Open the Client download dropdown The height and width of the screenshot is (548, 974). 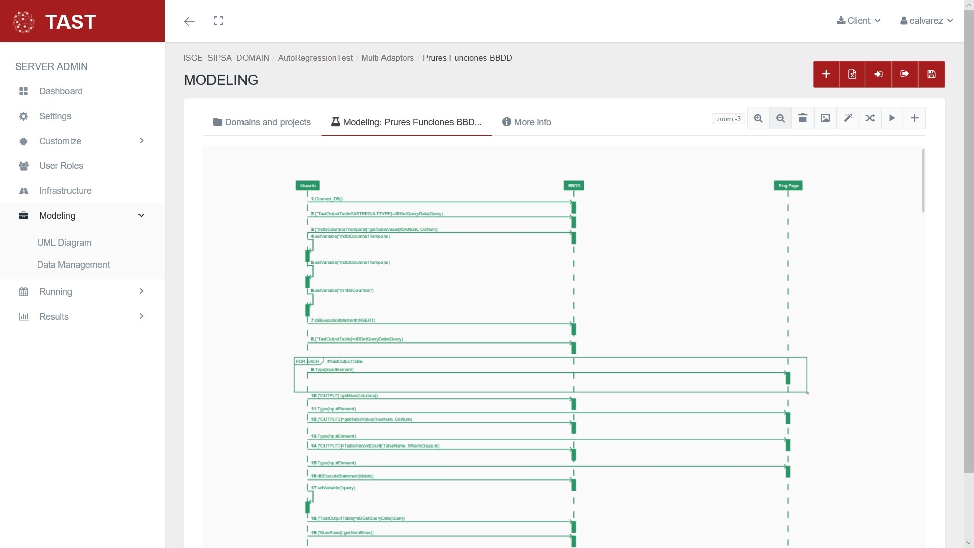(x=858, y=21)
